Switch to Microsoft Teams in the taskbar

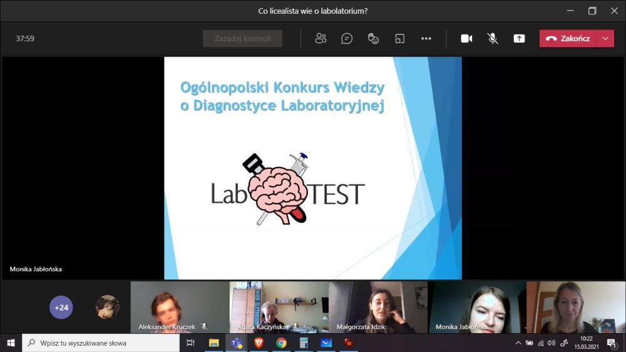point(237,343)
